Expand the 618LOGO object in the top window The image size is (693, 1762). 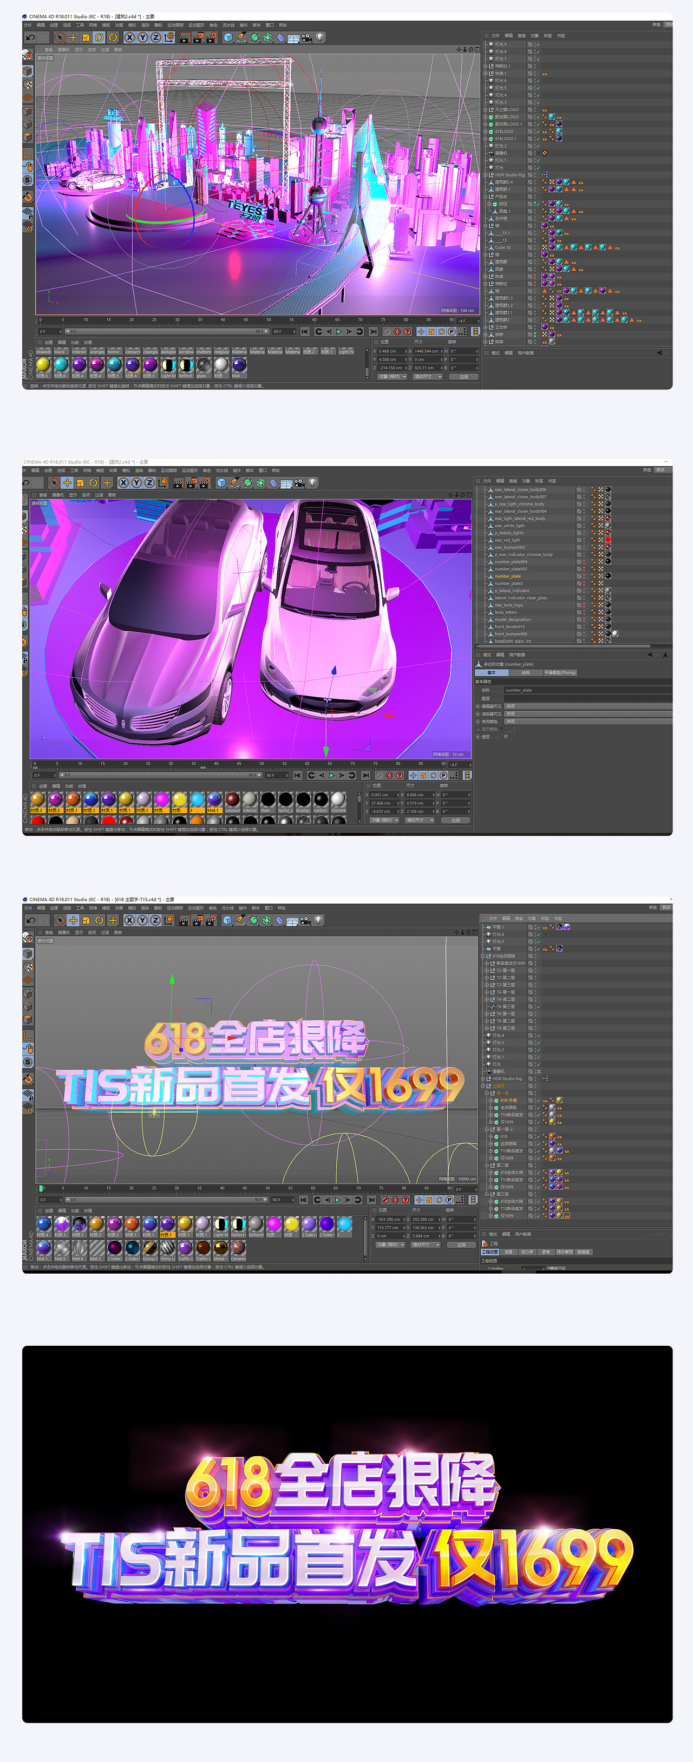[486, 132]
